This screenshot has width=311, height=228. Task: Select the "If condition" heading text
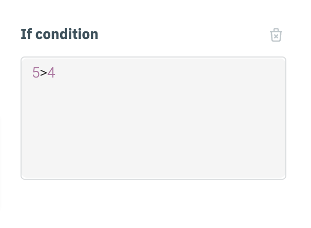click(x=60, y=34)
